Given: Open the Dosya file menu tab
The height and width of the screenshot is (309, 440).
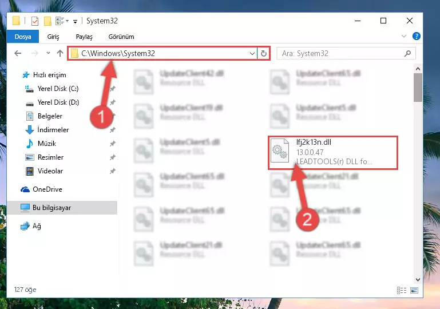Looking at the screenshot, I should click(x=23, y=37).
